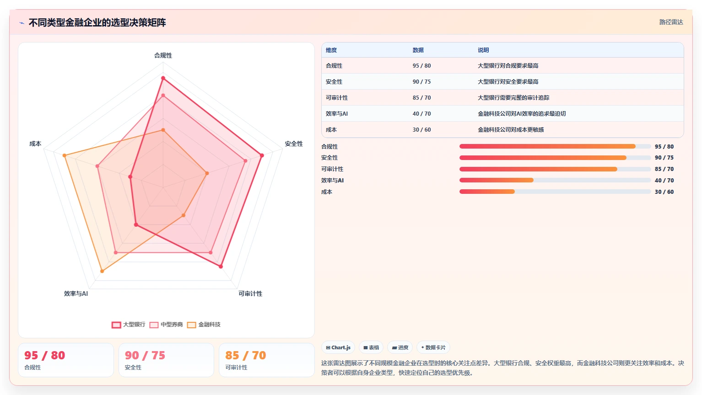702x395 pixels.
Task: Click table value 30 / 60
Action: coord(421,130)
